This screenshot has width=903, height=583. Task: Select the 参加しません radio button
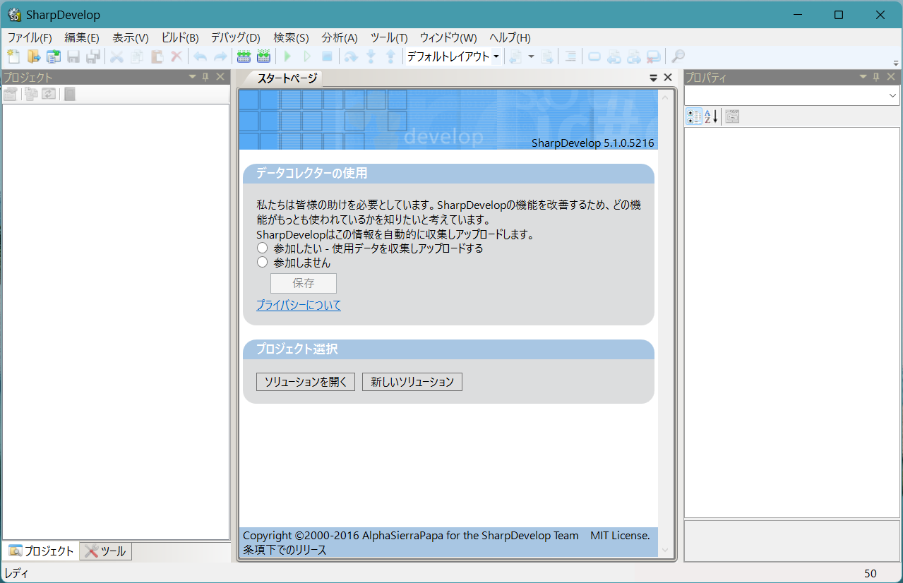tap(263, 263)
